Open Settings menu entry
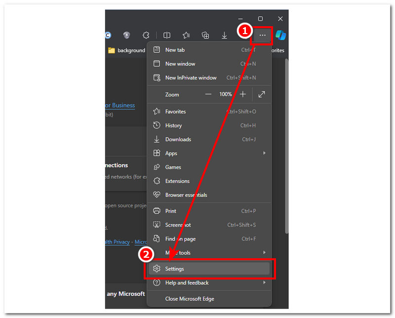This screenshot has height=318, width=395. click(209, 269)
